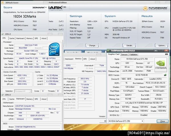Open About tab in lower CPU-Z window
Image resolution: width=171 pixels, height=136 pixels.
click(x=44, y=99)
